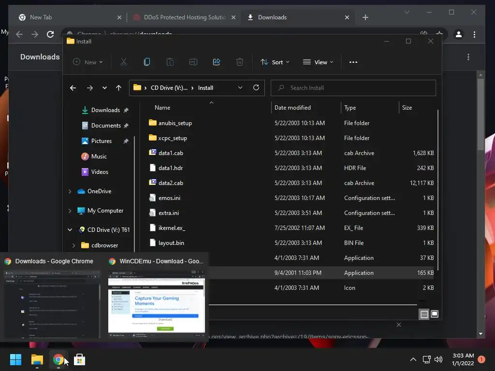495x371 pixels.
Task: Click the Rename icon in Explorer toolbar
Action: 193,62
